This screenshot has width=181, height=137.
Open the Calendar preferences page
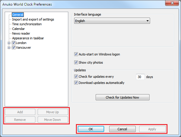18,29
